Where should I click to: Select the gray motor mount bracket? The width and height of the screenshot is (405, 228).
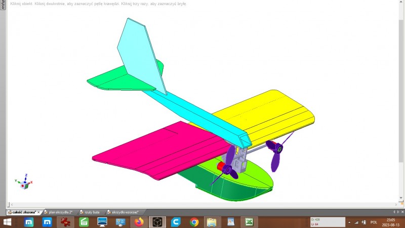click(x=239, y=162)
